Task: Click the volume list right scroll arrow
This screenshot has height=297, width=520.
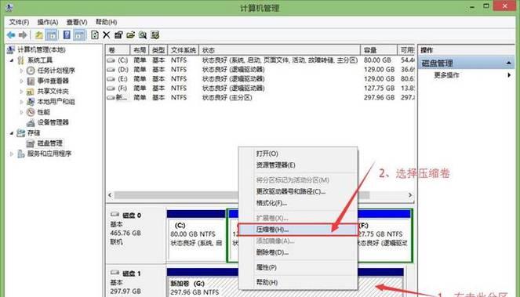Action: tap(410, 195)
